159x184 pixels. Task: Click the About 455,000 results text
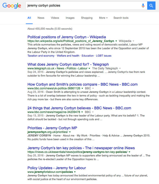coord(50,29)
